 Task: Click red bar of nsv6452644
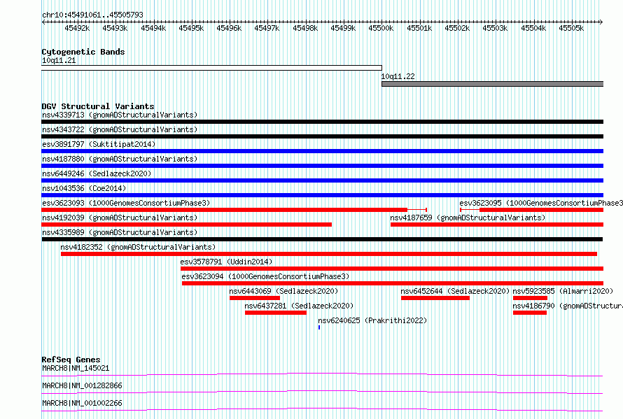(435, 298)
